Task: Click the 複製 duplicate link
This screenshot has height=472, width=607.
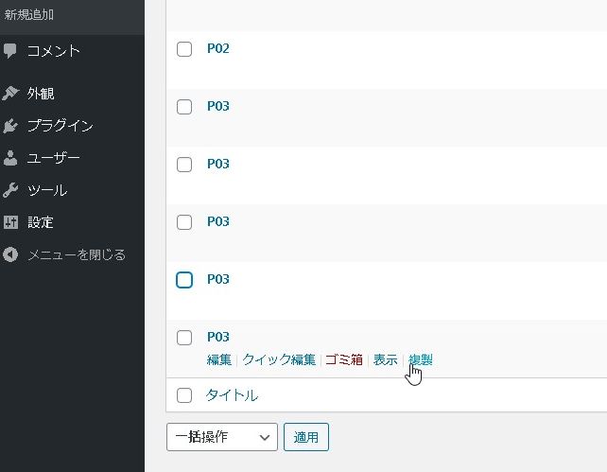Action: coord(421,359)
